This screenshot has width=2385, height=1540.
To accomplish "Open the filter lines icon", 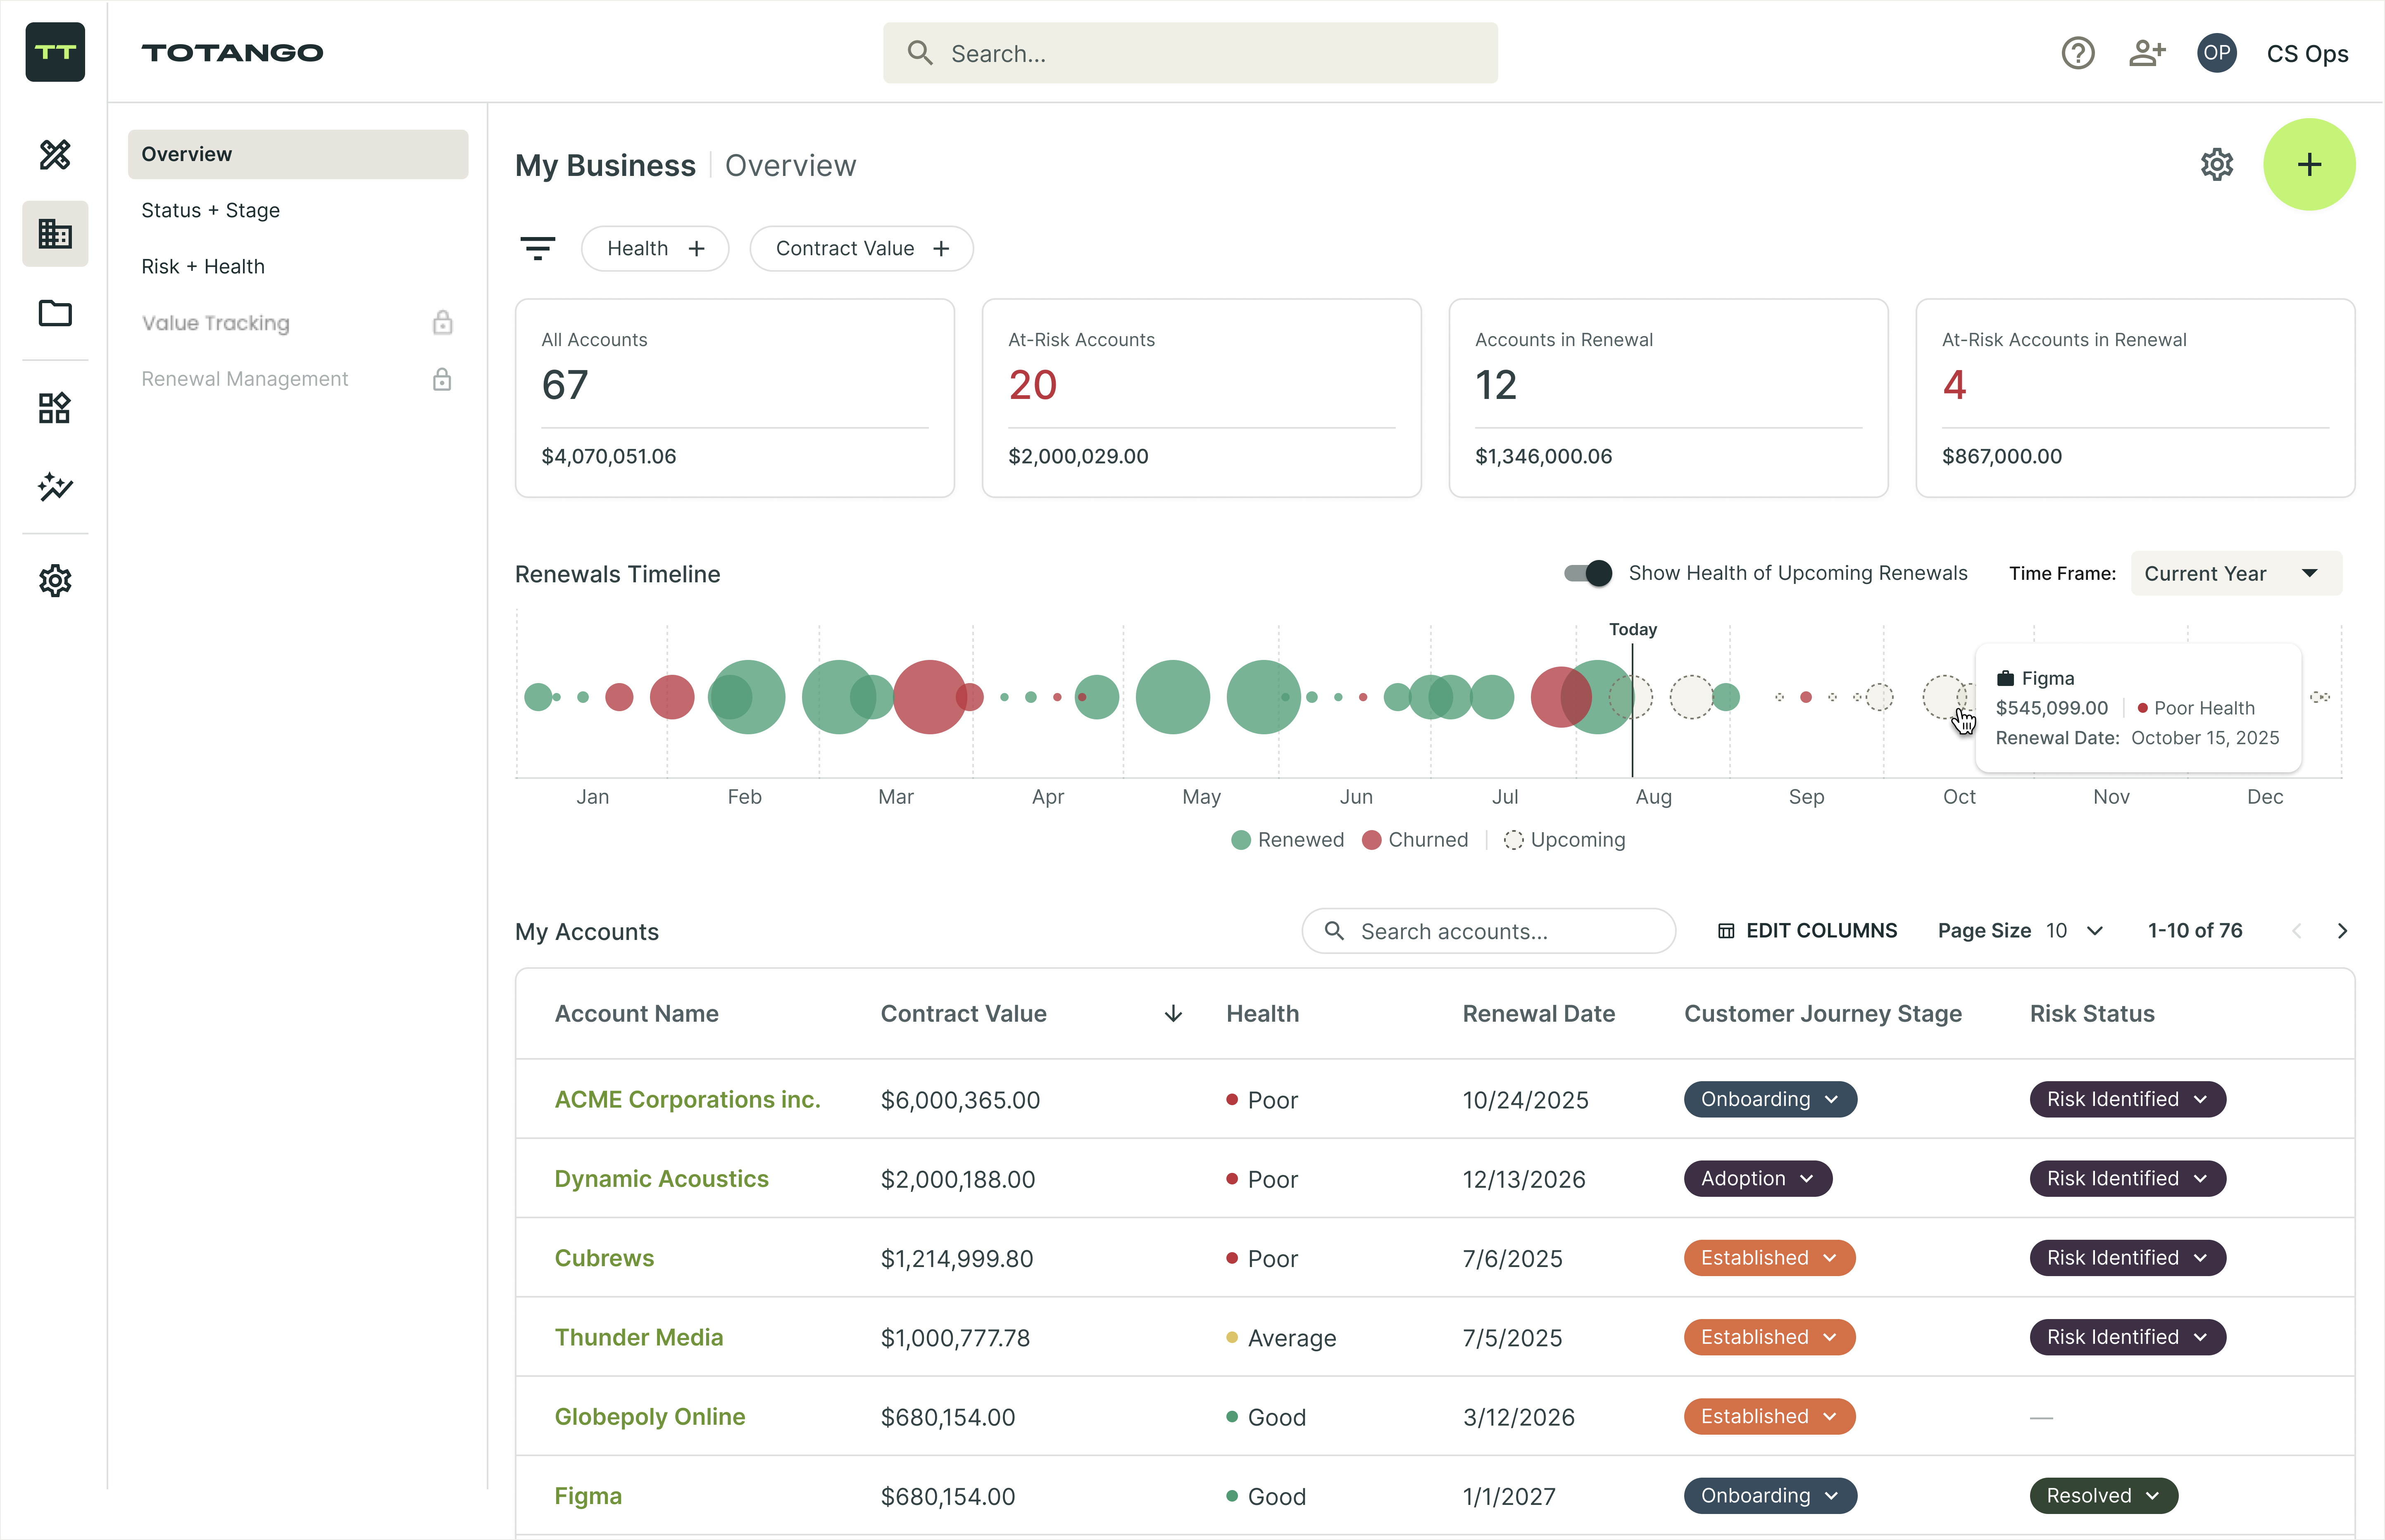I will 537,248.
